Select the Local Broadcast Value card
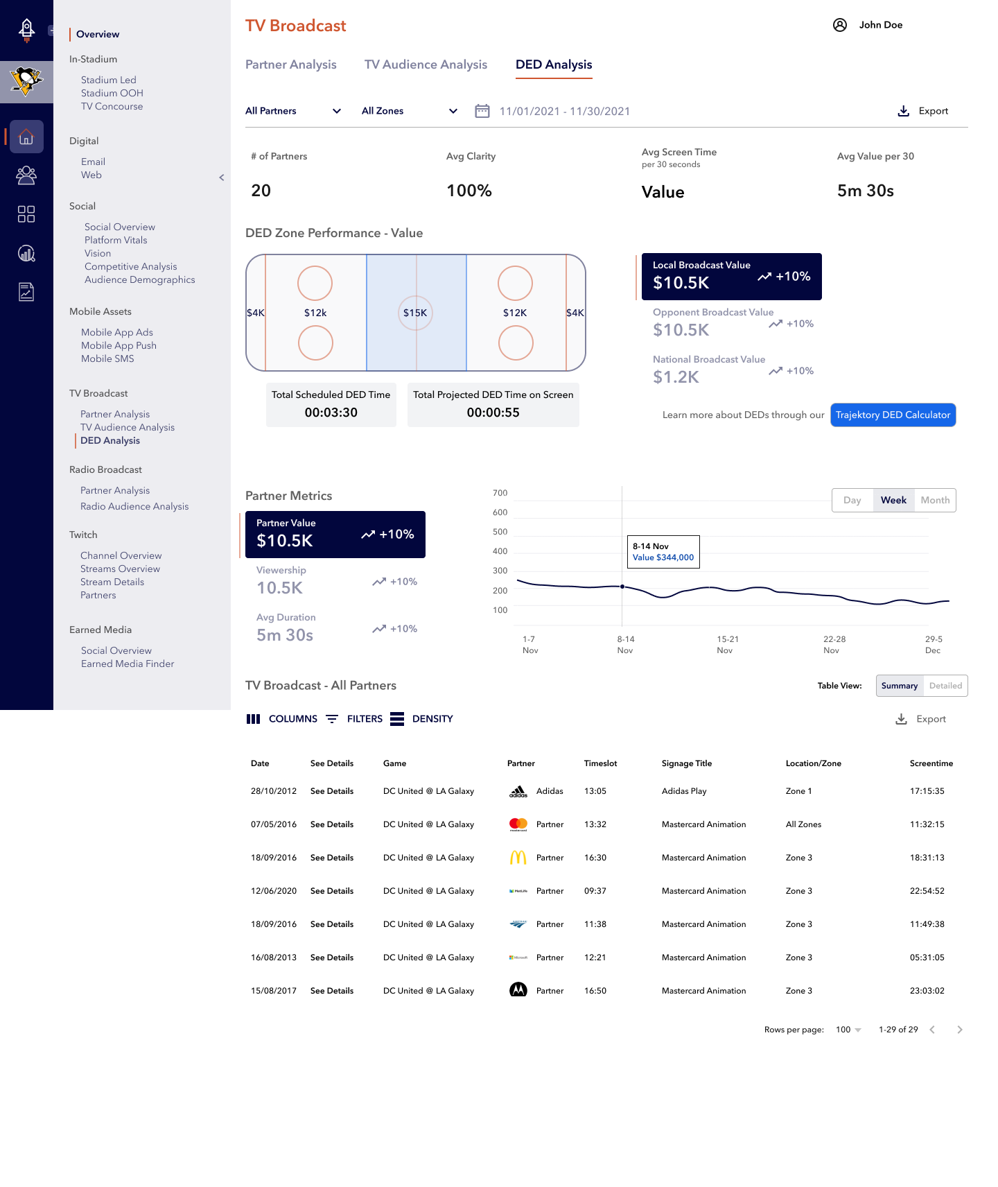This screenshot has width=998, height=1187. point(732,277)
